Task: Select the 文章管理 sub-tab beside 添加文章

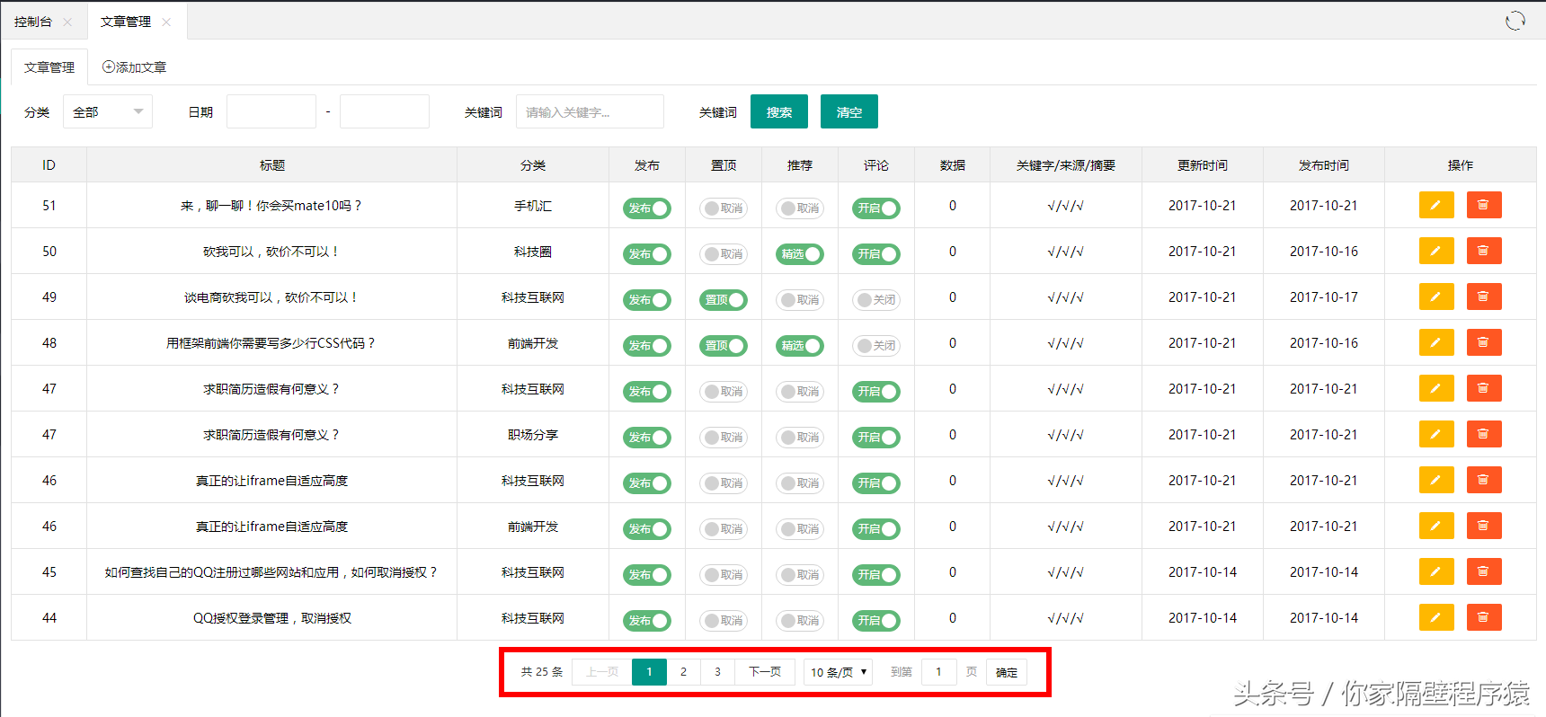Action: pyautogui.click(x=49, y=67)
